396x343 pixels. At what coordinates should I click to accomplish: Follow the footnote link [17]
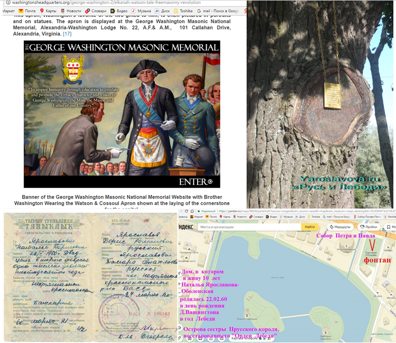[67, 34]
